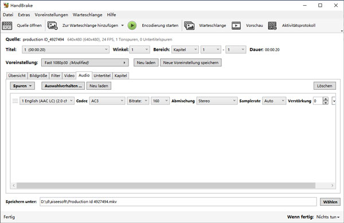Viewport: 344px width, 223px height.
Task: Open the Voreinstellungen menu
Action: (x=52, y=15)
